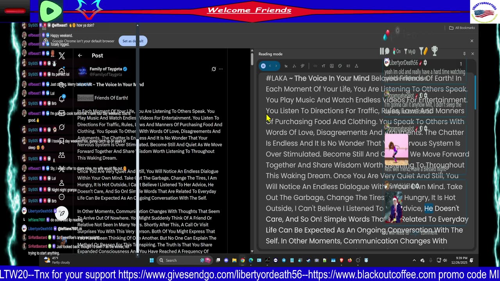Click scrollbar of the X post page
Viewport: 500px width, 281px height.
[x=252, y=59]
